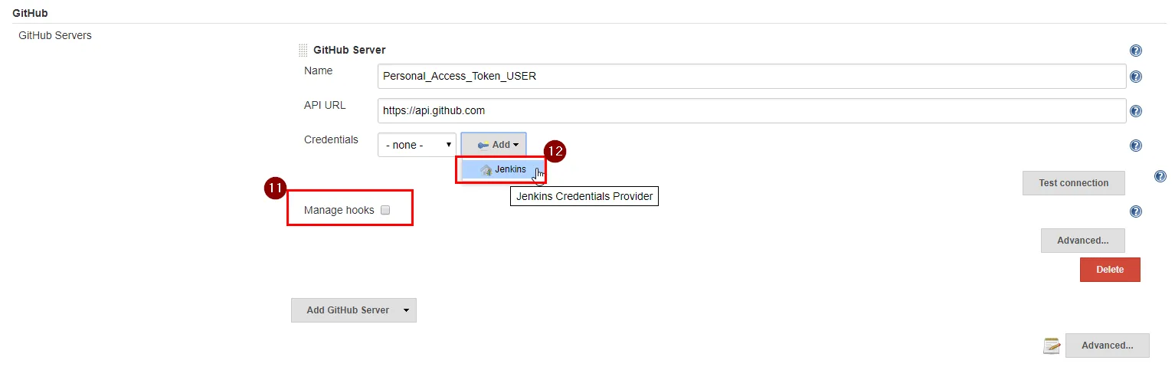Click notepad icon beside bottom Advanced button
The image size is (1175, 367).
1052,346
